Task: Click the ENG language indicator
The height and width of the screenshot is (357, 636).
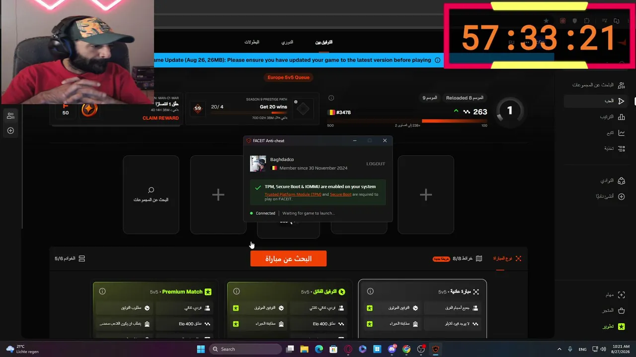Action: click(582, 349)
